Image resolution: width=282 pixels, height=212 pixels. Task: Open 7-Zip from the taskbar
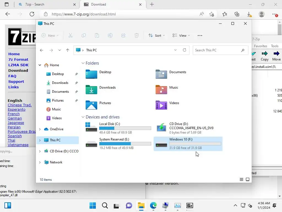click(189, 205)
